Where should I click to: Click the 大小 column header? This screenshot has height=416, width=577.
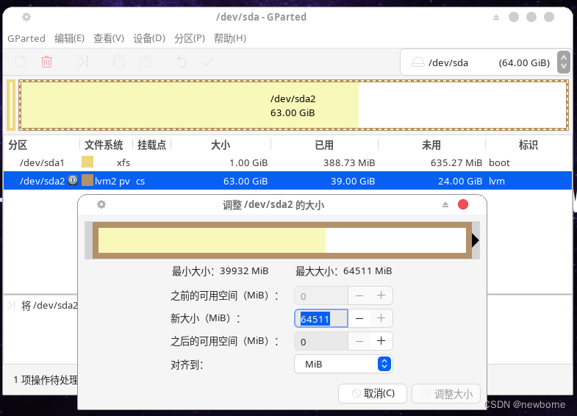(221, 145)
